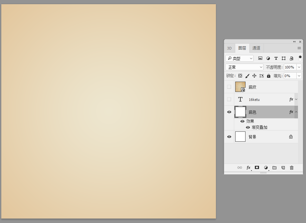Create a new group folder icon
Image resolution: width=306 pixels, height=223 pixels.
pyautogui.click(x=274, y=168)
